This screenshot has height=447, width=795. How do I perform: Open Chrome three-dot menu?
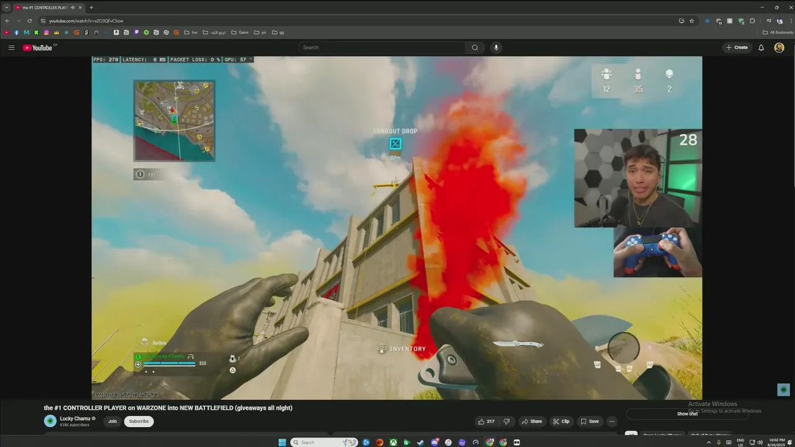pyautogui.click(x=791, y=20)
